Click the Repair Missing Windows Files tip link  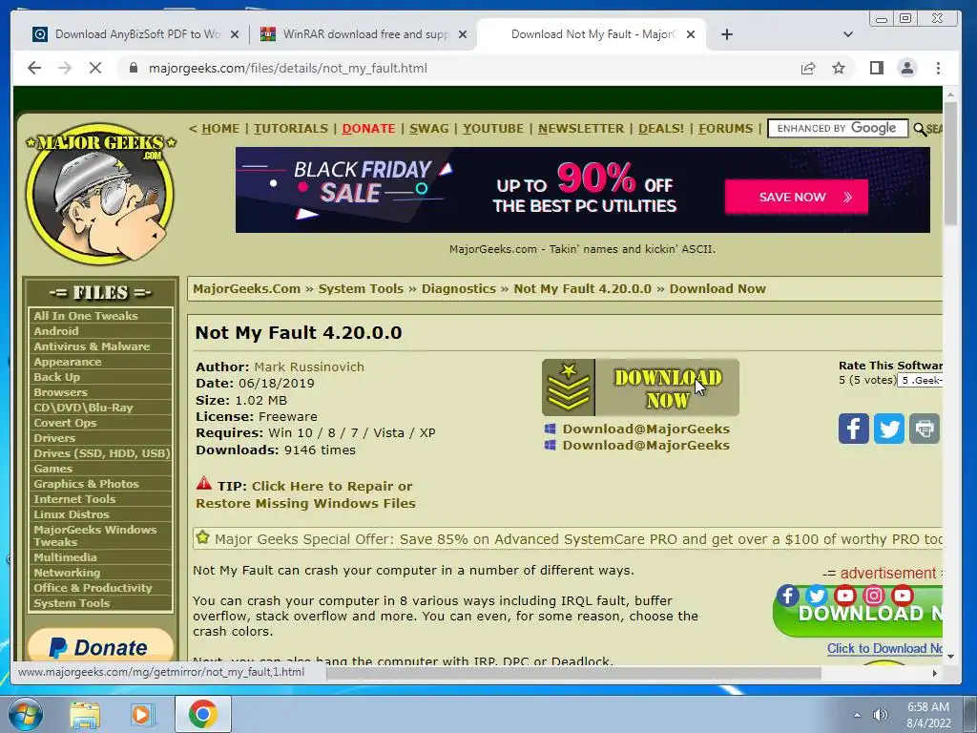(305, 494)
